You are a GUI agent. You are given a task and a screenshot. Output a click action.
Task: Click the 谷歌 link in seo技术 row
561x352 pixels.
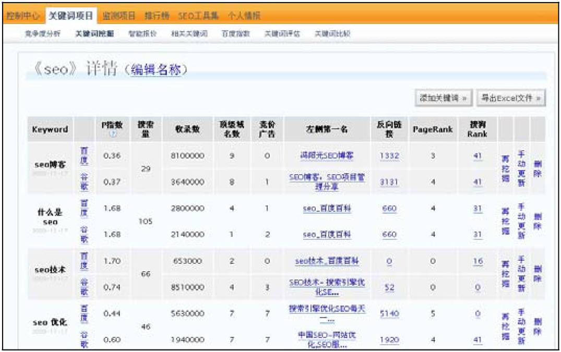[x=84, y=287]
